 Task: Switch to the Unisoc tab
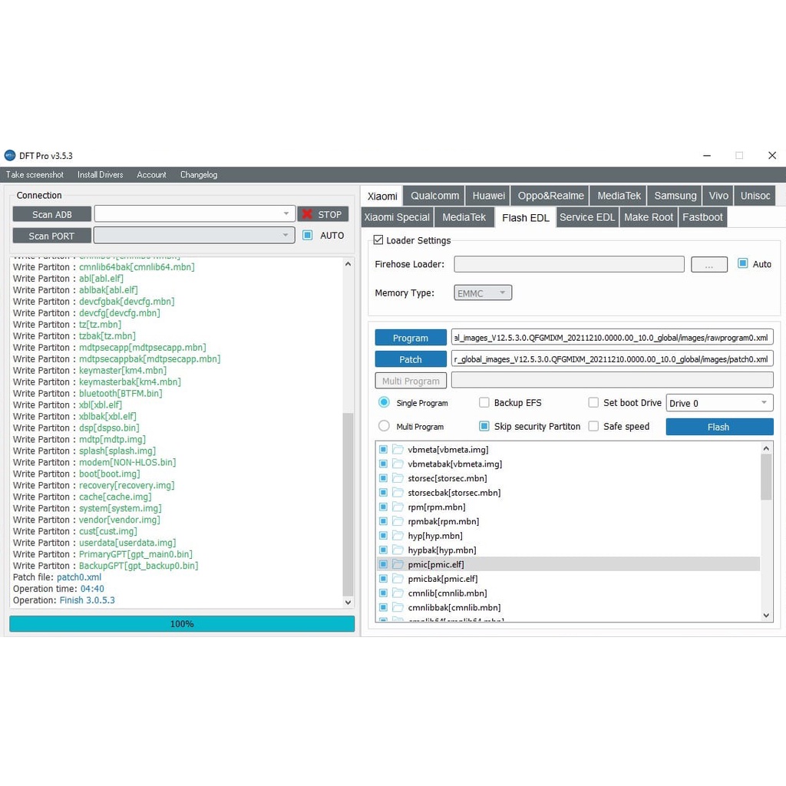click(x=755, y=196)
